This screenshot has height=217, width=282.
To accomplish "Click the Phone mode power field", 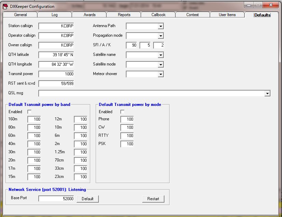I will click(127, 119).
